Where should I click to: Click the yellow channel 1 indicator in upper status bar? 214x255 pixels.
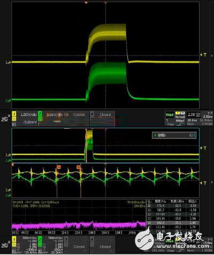[x=14, y=117]
